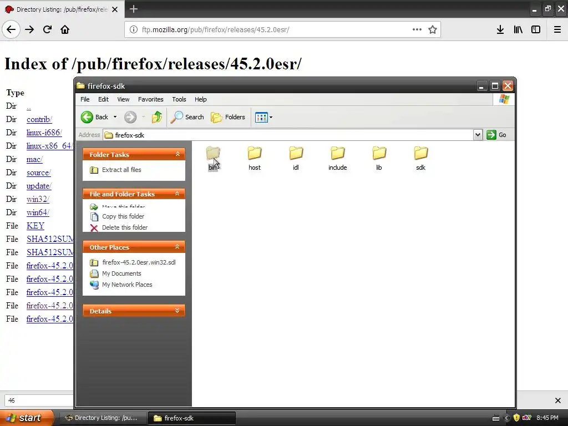Collapse the Folder Tasks panel
The image size is (568, 426).
tap(177, 154)
